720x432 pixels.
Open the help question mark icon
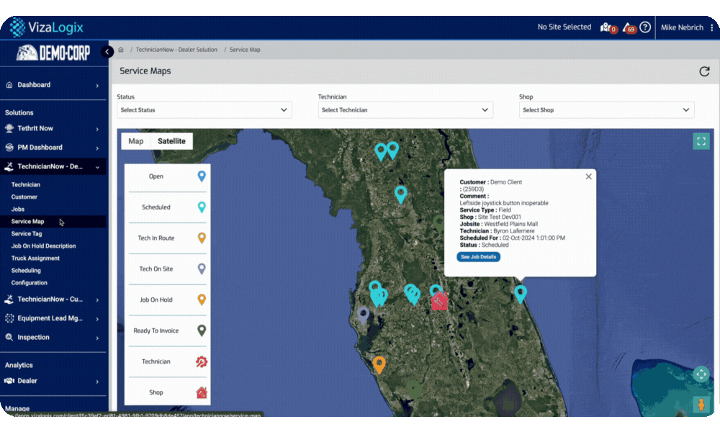(x=645, y=27)
